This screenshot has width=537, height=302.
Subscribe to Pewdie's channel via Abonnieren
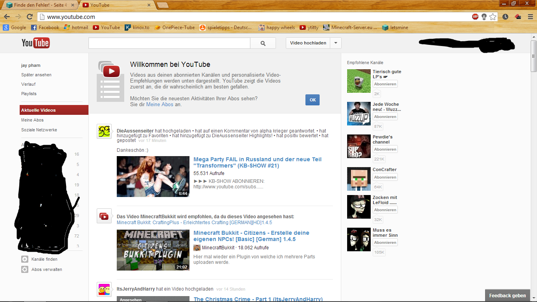tap(385, 149)
